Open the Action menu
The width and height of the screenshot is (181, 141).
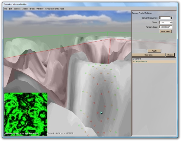pos(25,9)
